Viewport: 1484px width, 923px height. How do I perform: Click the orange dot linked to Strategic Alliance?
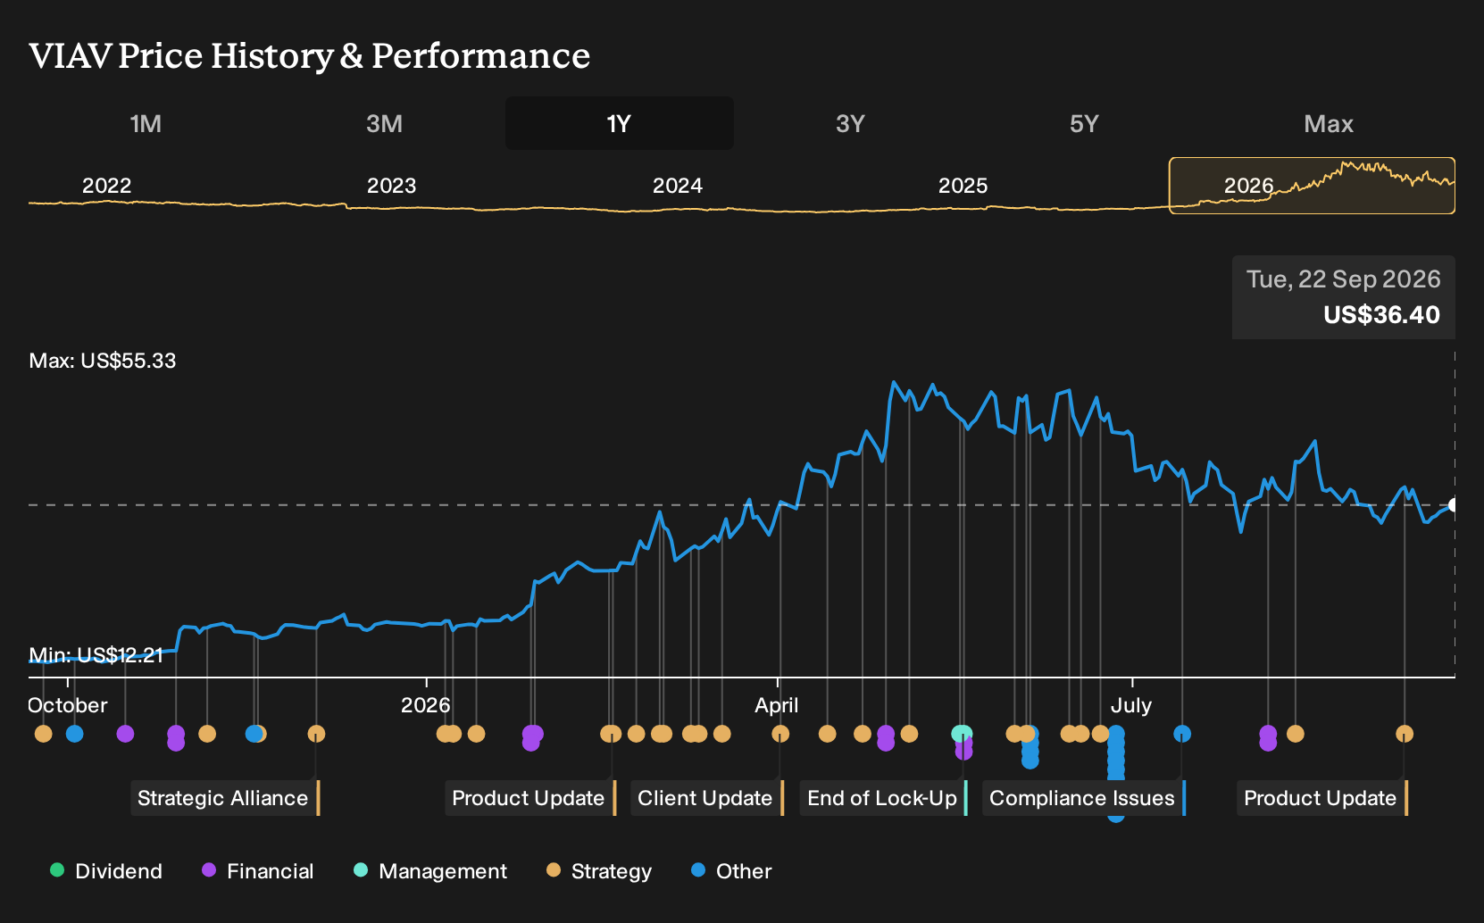[x=316, y=734]
